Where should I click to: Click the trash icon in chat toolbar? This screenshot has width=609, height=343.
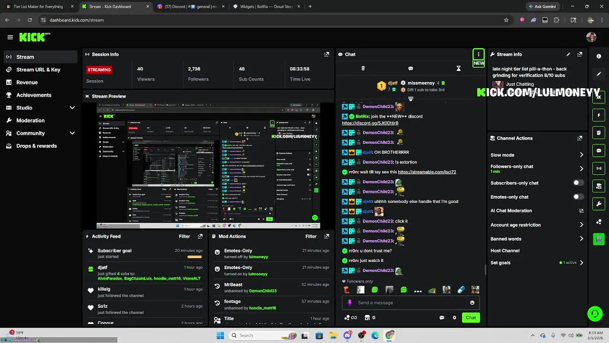coord(363,69)
